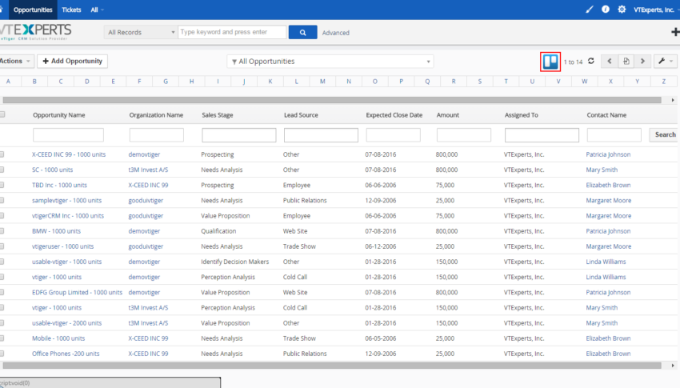680x388 pixels.
Task: Sort by Amount column header
Action: tap(447, 115)
